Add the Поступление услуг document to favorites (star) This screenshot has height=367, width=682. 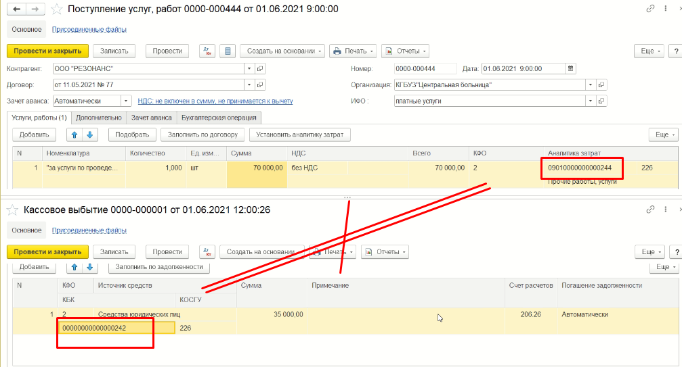pyautogui.click(x=58, y=9)
